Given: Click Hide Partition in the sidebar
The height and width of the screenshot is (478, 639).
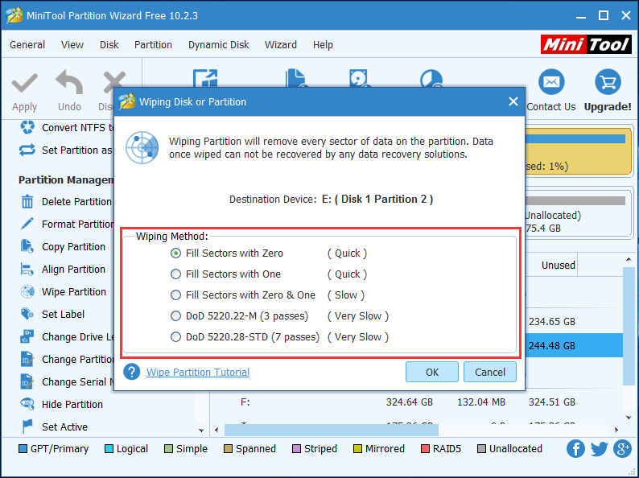Looking at the screenshot, I should coord(72,404).
